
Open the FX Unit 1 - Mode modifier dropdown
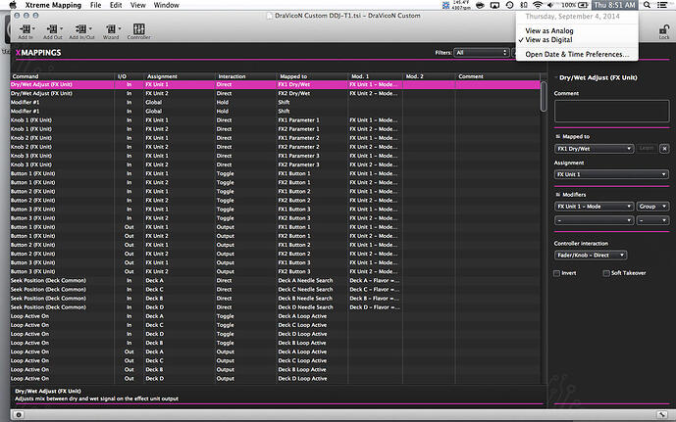pos(594,207)
